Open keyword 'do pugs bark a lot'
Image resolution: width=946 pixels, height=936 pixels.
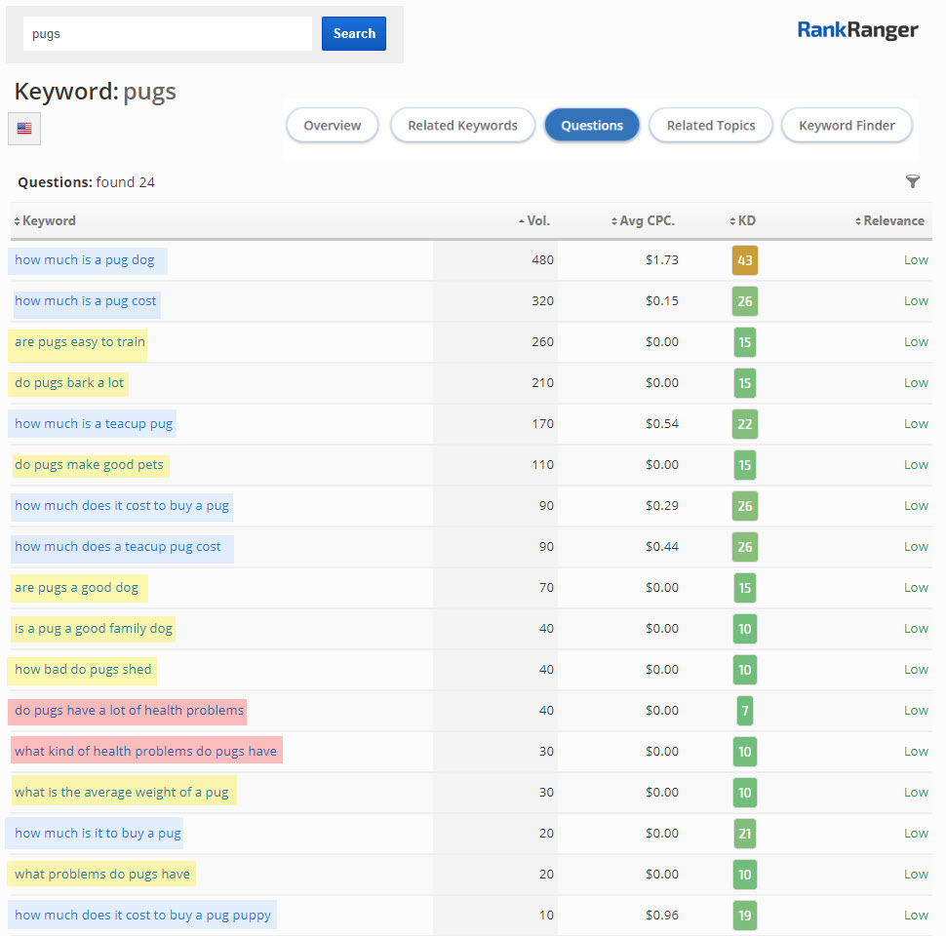point(69,383)
